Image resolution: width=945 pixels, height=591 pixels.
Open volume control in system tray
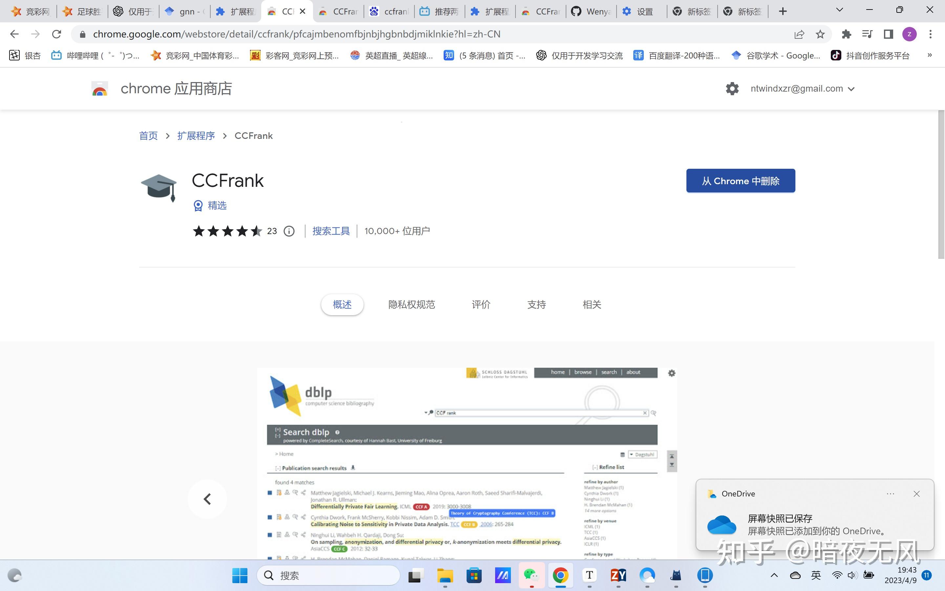point(852,575)
